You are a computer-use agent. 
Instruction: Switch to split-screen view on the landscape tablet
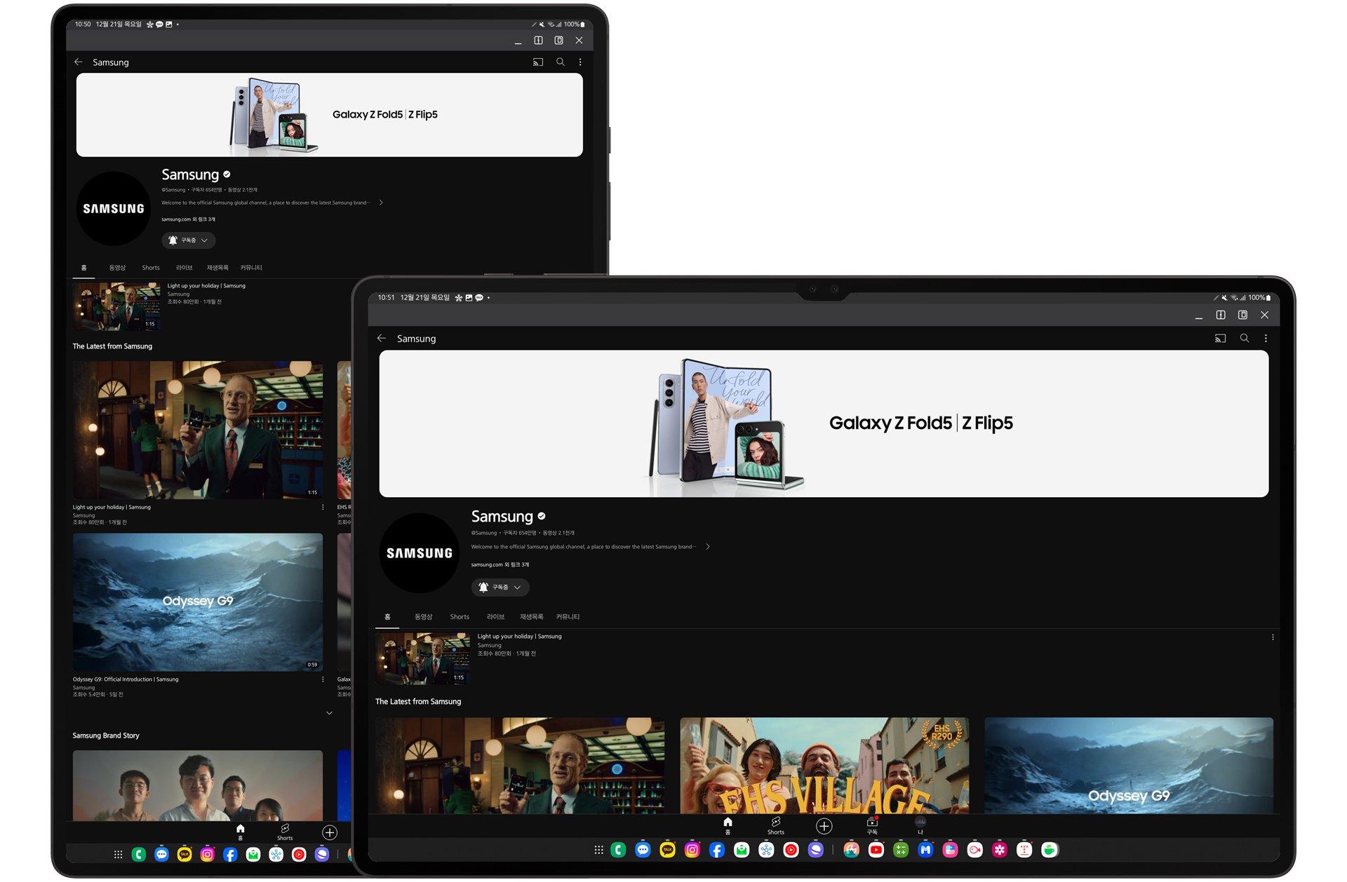1221,316
